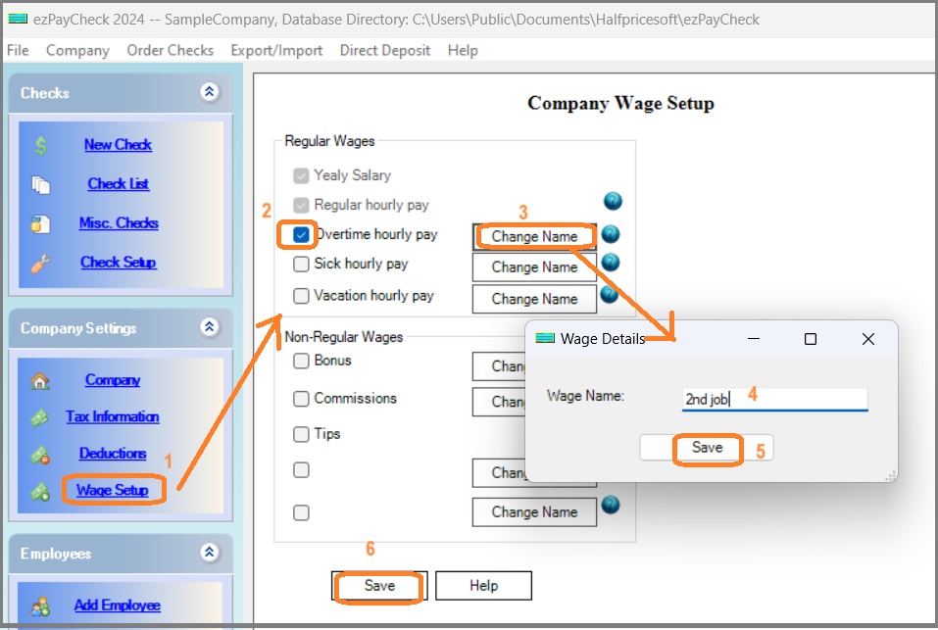Viewport: 938px width, 630px height.
Task: Click Save in the Wage Details dialog
Action: [x=708, y=449]
